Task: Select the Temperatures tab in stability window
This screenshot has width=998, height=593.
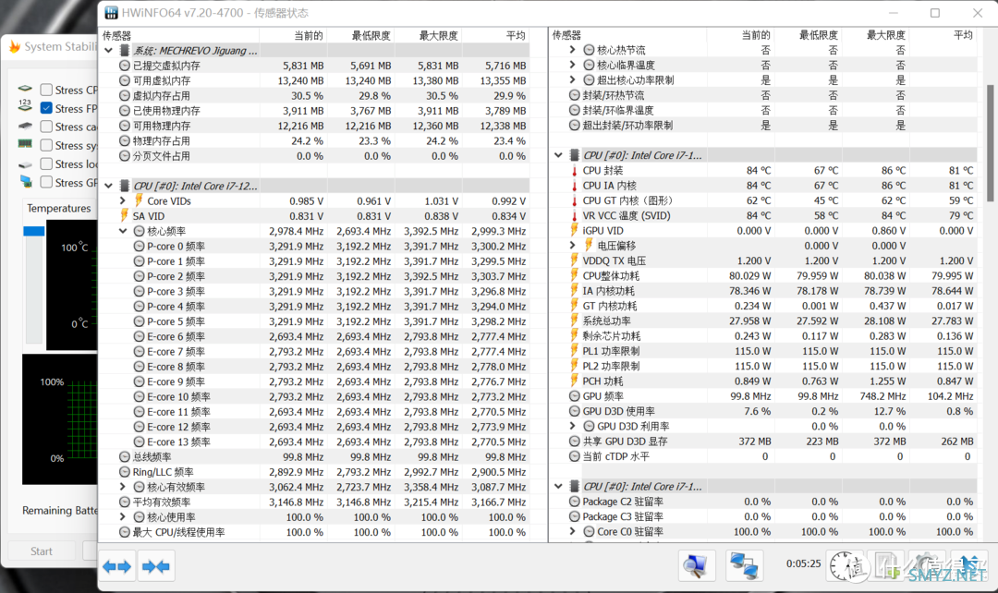Action: click(x=58, y=208)
